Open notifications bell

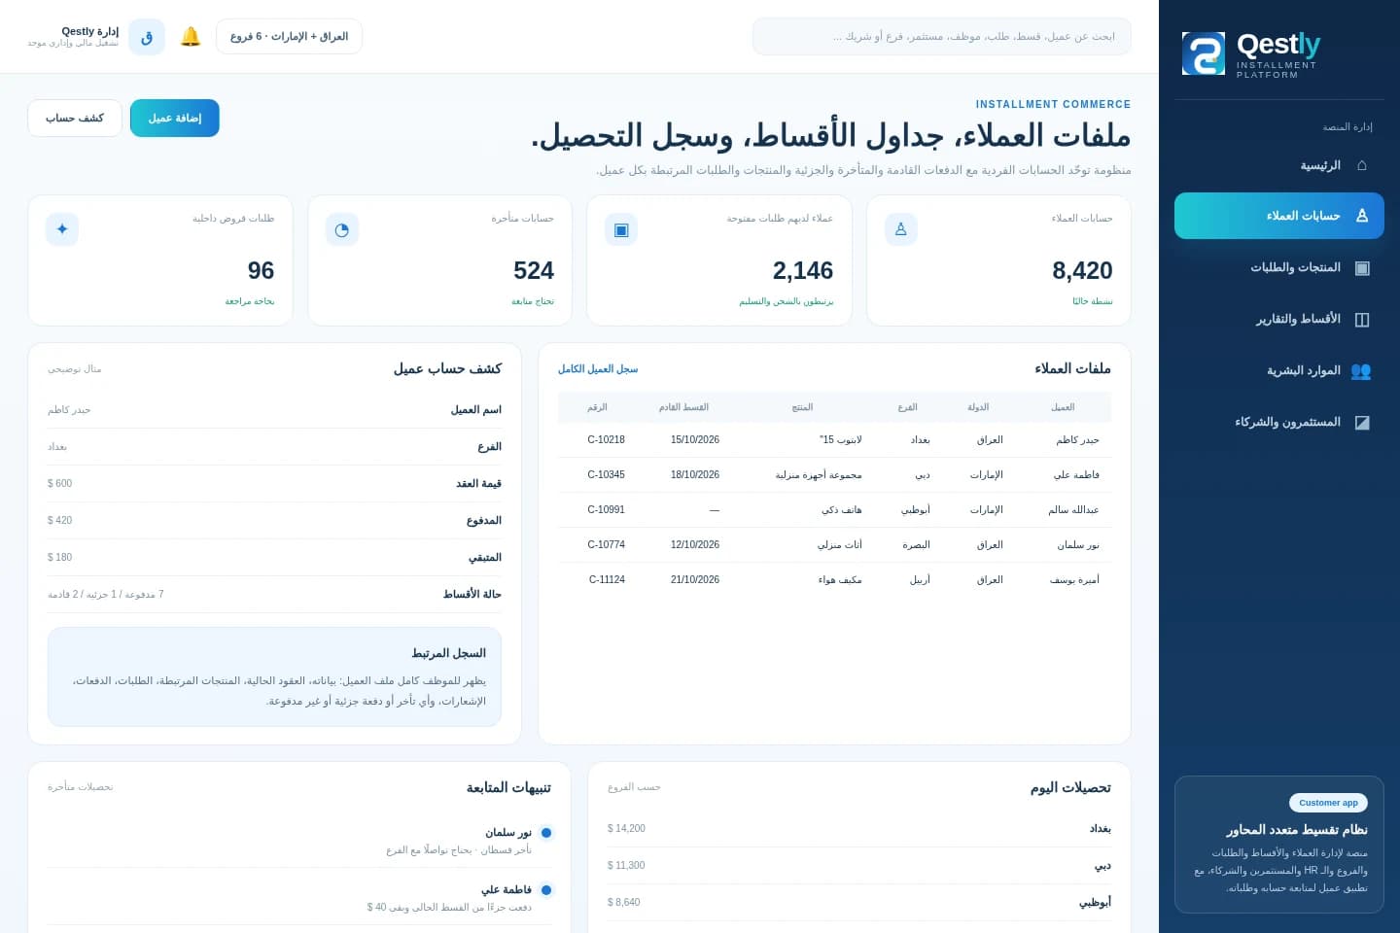[191, 37]
